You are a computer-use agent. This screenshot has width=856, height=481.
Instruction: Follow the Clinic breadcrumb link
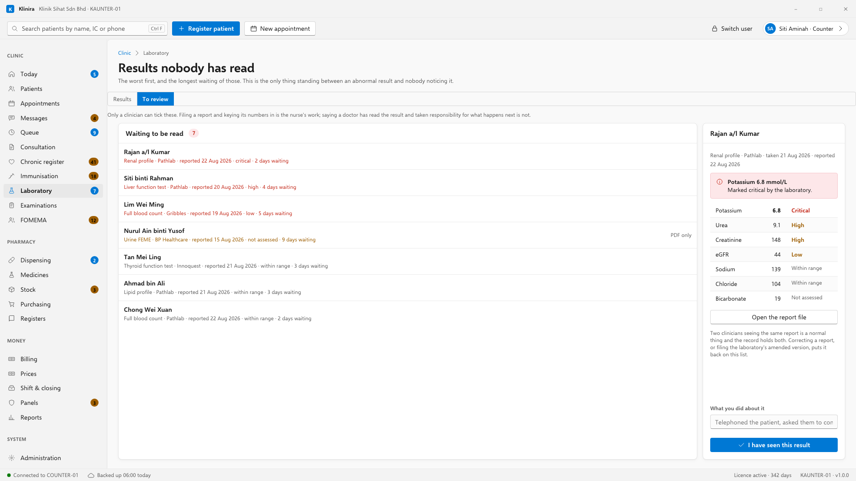124,53
